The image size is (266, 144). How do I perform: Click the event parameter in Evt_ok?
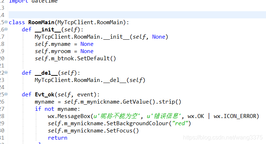click(85, 95)
